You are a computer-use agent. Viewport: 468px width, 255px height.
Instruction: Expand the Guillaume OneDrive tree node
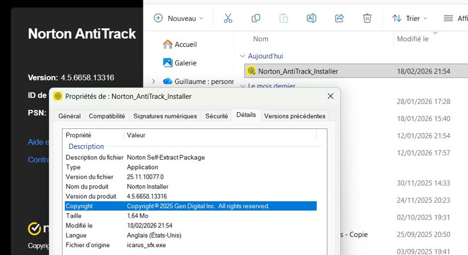pos(154,82)
